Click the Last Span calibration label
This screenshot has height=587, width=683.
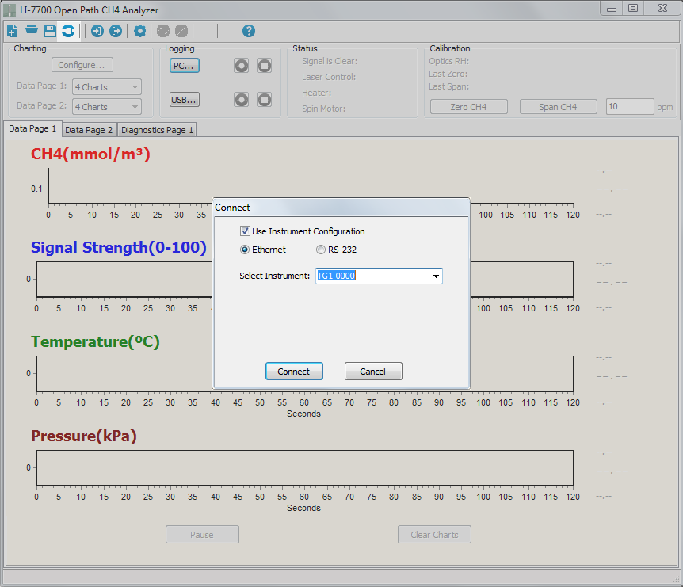click(x=449, y=86)
